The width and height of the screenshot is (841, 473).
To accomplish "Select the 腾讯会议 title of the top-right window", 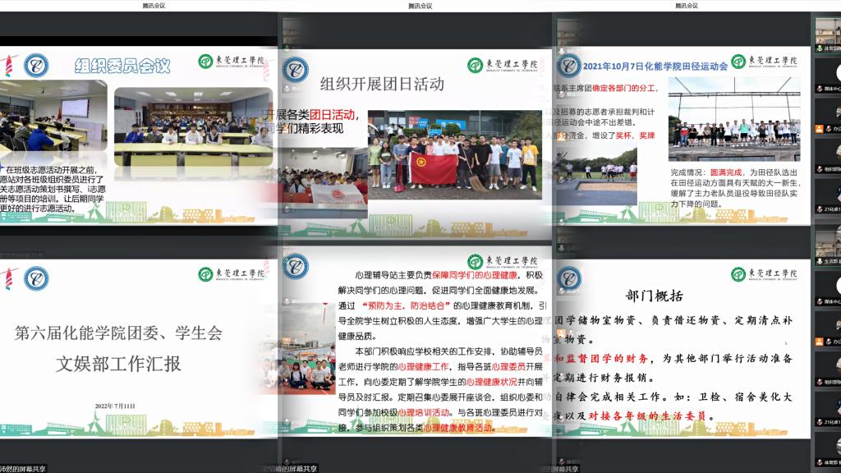I will coord(687,6).
